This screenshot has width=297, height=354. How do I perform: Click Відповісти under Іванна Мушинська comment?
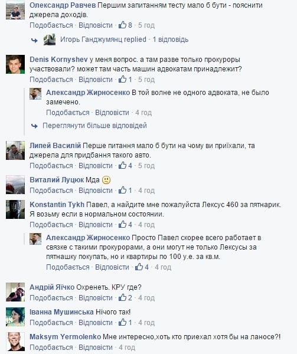96,323
